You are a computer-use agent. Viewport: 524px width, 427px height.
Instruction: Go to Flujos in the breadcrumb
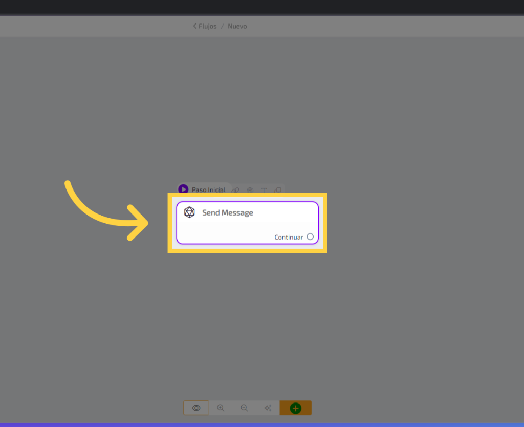(x=207, y=26)
